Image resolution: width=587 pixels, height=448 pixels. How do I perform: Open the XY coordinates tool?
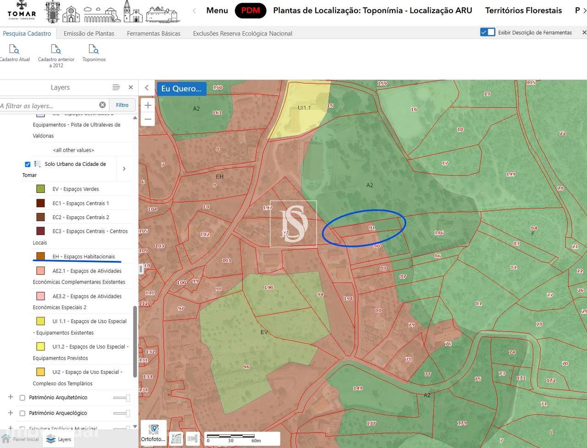pyautogui.click(x=176, y=439)
